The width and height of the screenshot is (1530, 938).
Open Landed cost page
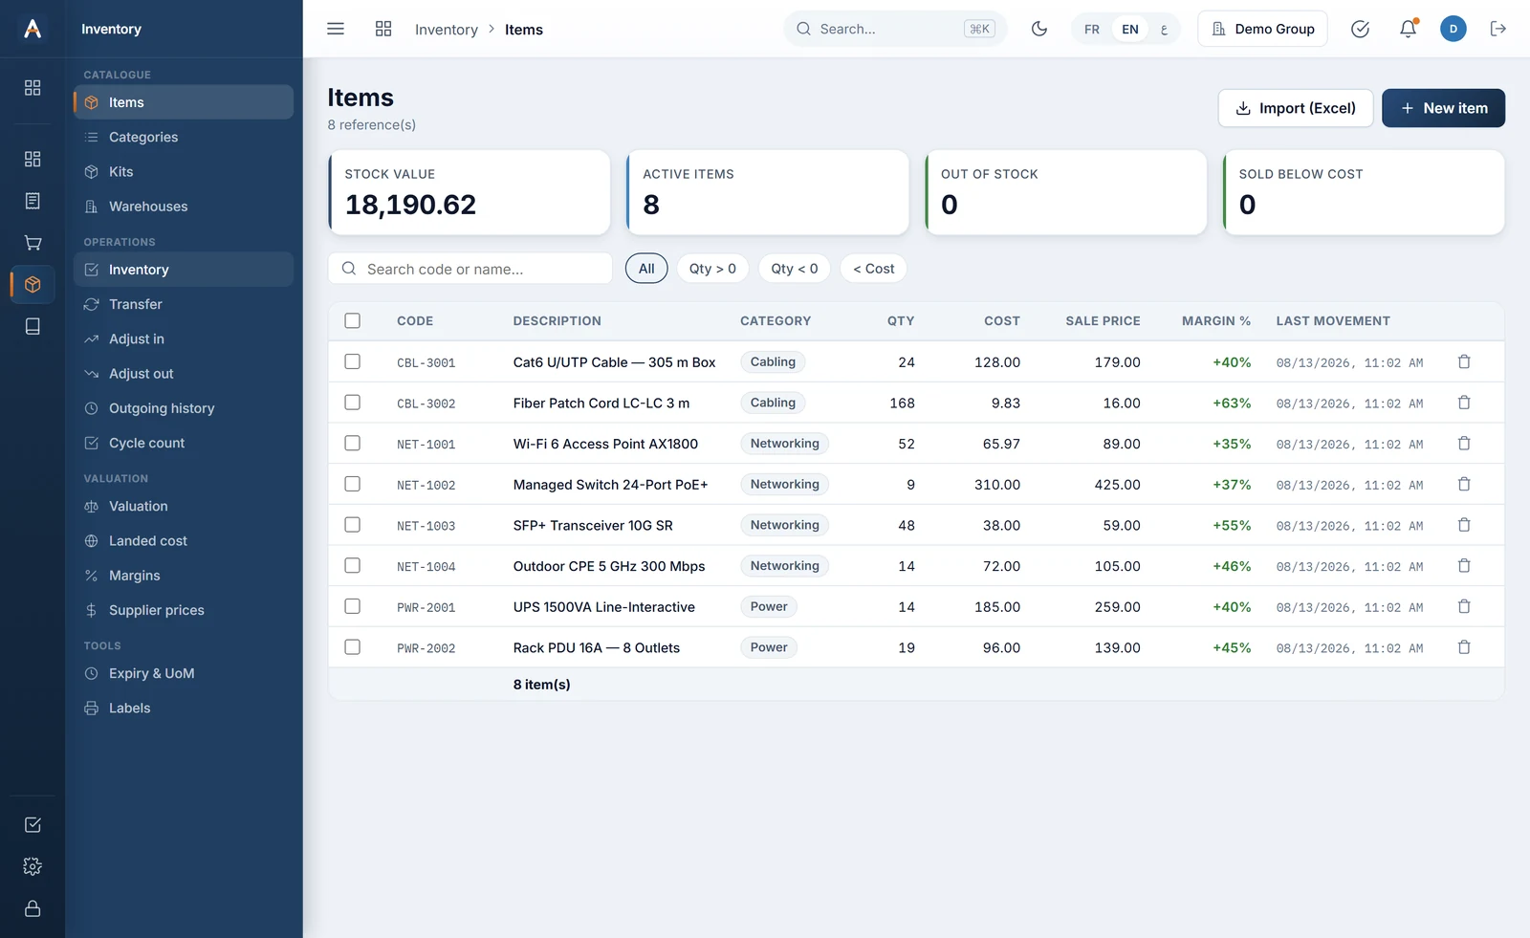click(184, 541)
